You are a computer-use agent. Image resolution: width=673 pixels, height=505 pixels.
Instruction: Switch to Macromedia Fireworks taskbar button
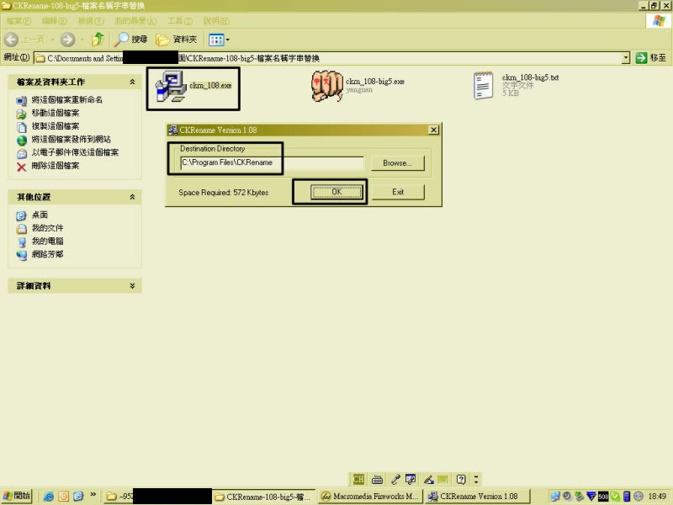(x=370, y=497)
